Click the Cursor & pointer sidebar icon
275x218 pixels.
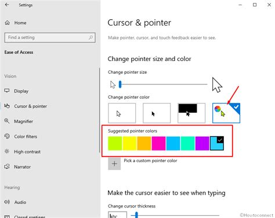(x=7, y=106)
